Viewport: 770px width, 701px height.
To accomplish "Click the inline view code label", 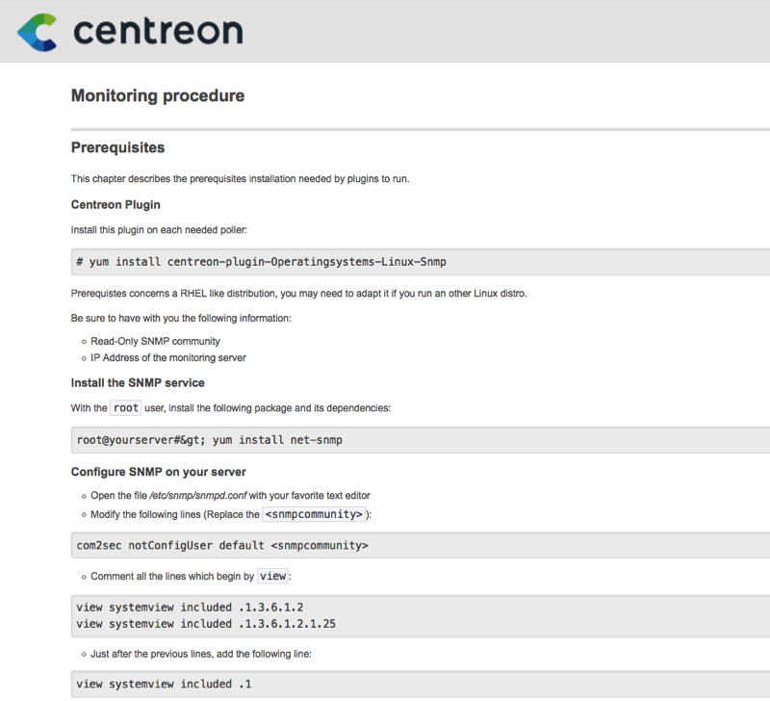I will tap(273, 577).
